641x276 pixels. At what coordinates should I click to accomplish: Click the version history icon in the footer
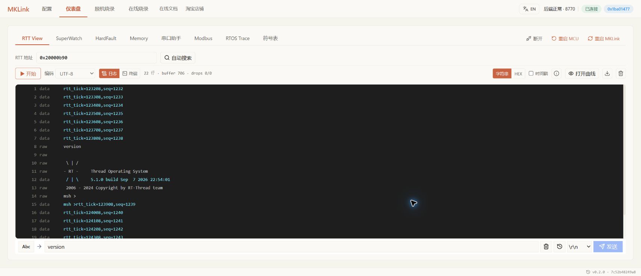pyautogui.click(x=588, y=272)
